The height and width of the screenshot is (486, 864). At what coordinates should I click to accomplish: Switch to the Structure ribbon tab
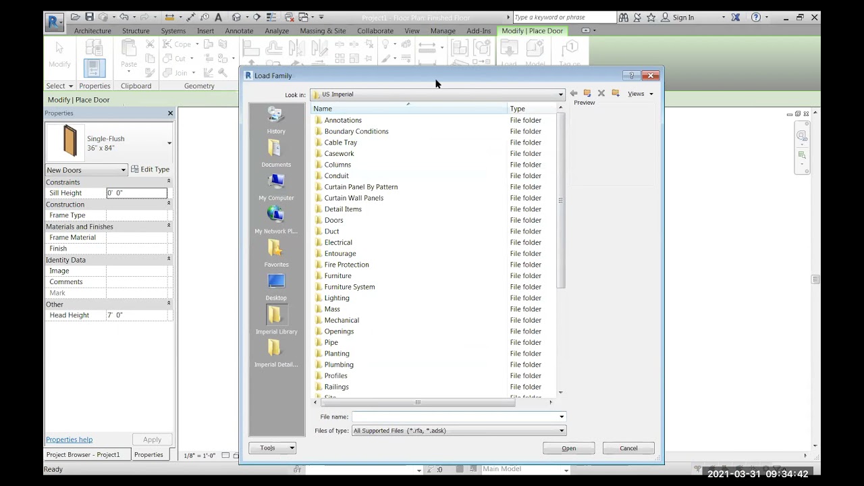tap(136, 31)
